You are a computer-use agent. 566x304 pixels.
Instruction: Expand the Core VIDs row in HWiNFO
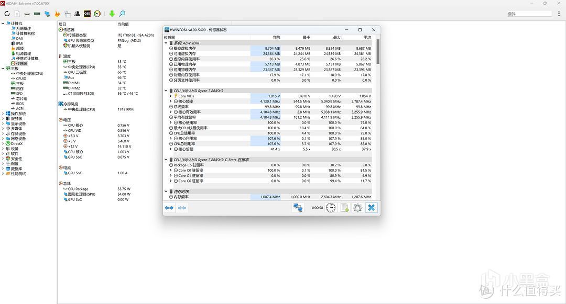pyautogui.click(x=171, y=96)
